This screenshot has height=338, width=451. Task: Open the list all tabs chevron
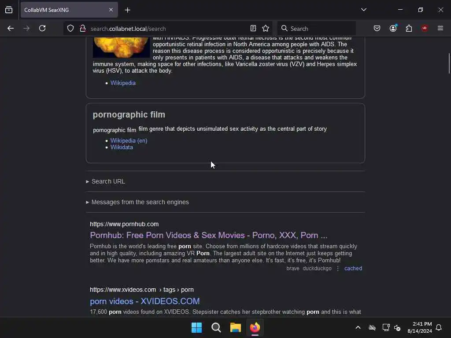tap(363, 10)
